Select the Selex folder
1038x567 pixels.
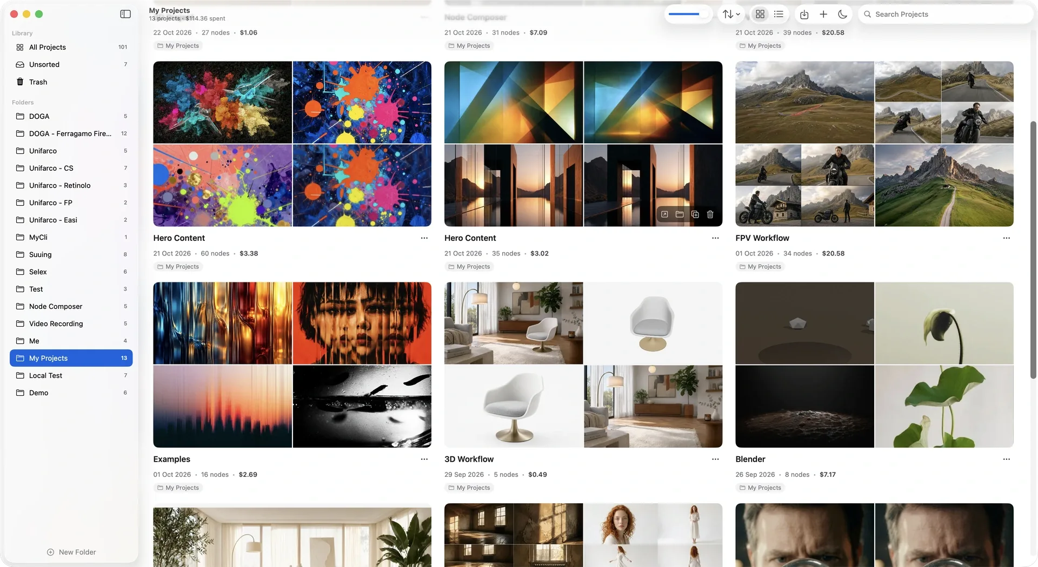tap(71, 272)
